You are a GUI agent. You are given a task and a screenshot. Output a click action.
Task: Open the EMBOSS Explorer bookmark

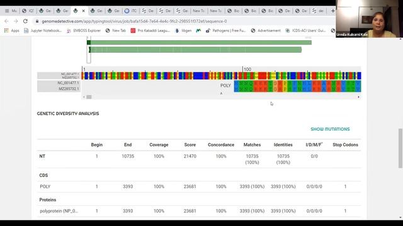(x=84, y=31)
